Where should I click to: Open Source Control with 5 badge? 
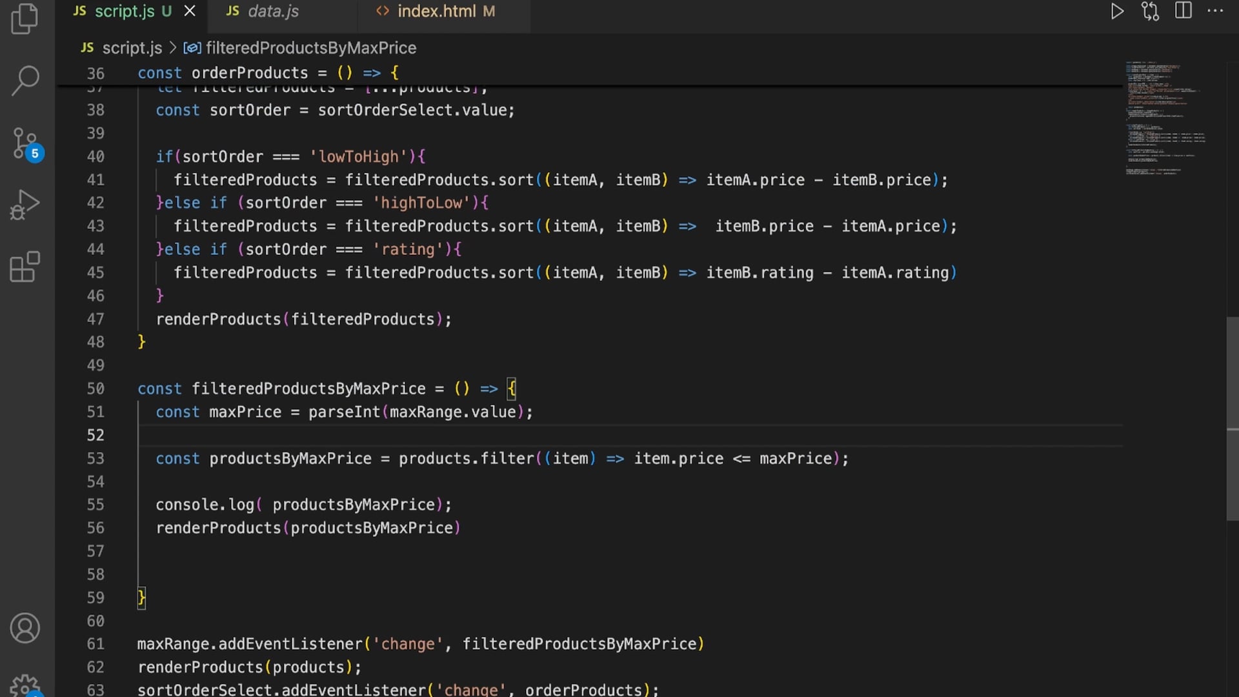tap(25, 143)
